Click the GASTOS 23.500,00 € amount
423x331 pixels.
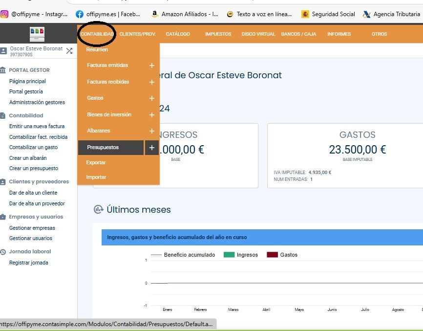coord(358,150)
